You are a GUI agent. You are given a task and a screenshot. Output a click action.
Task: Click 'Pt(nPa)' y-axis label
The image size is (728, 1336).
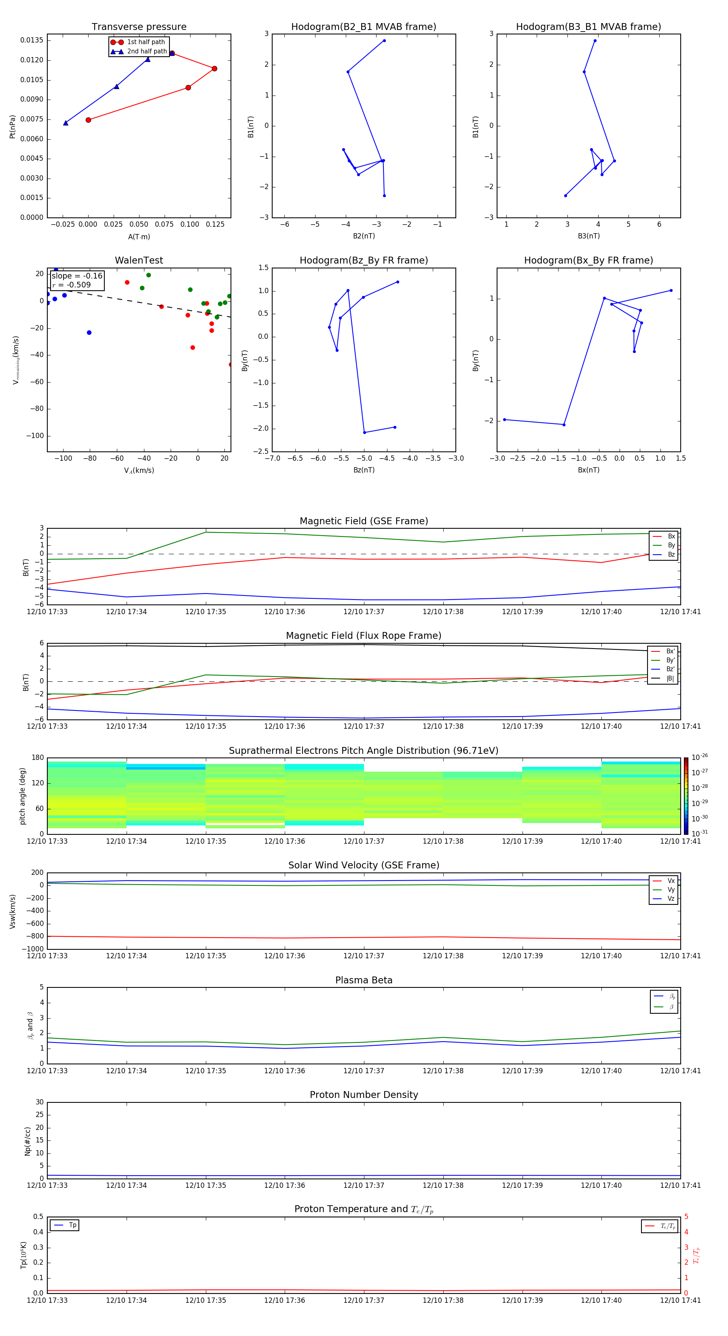coord(13,127)
